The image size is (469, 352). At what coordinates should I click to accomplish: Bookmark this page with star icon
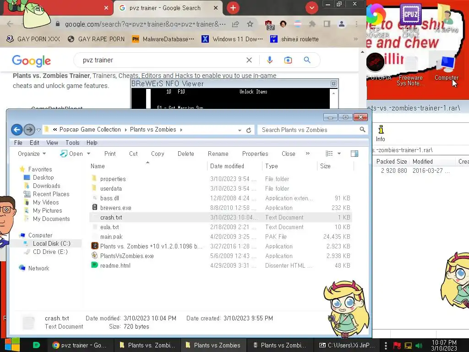click(250, 24)
